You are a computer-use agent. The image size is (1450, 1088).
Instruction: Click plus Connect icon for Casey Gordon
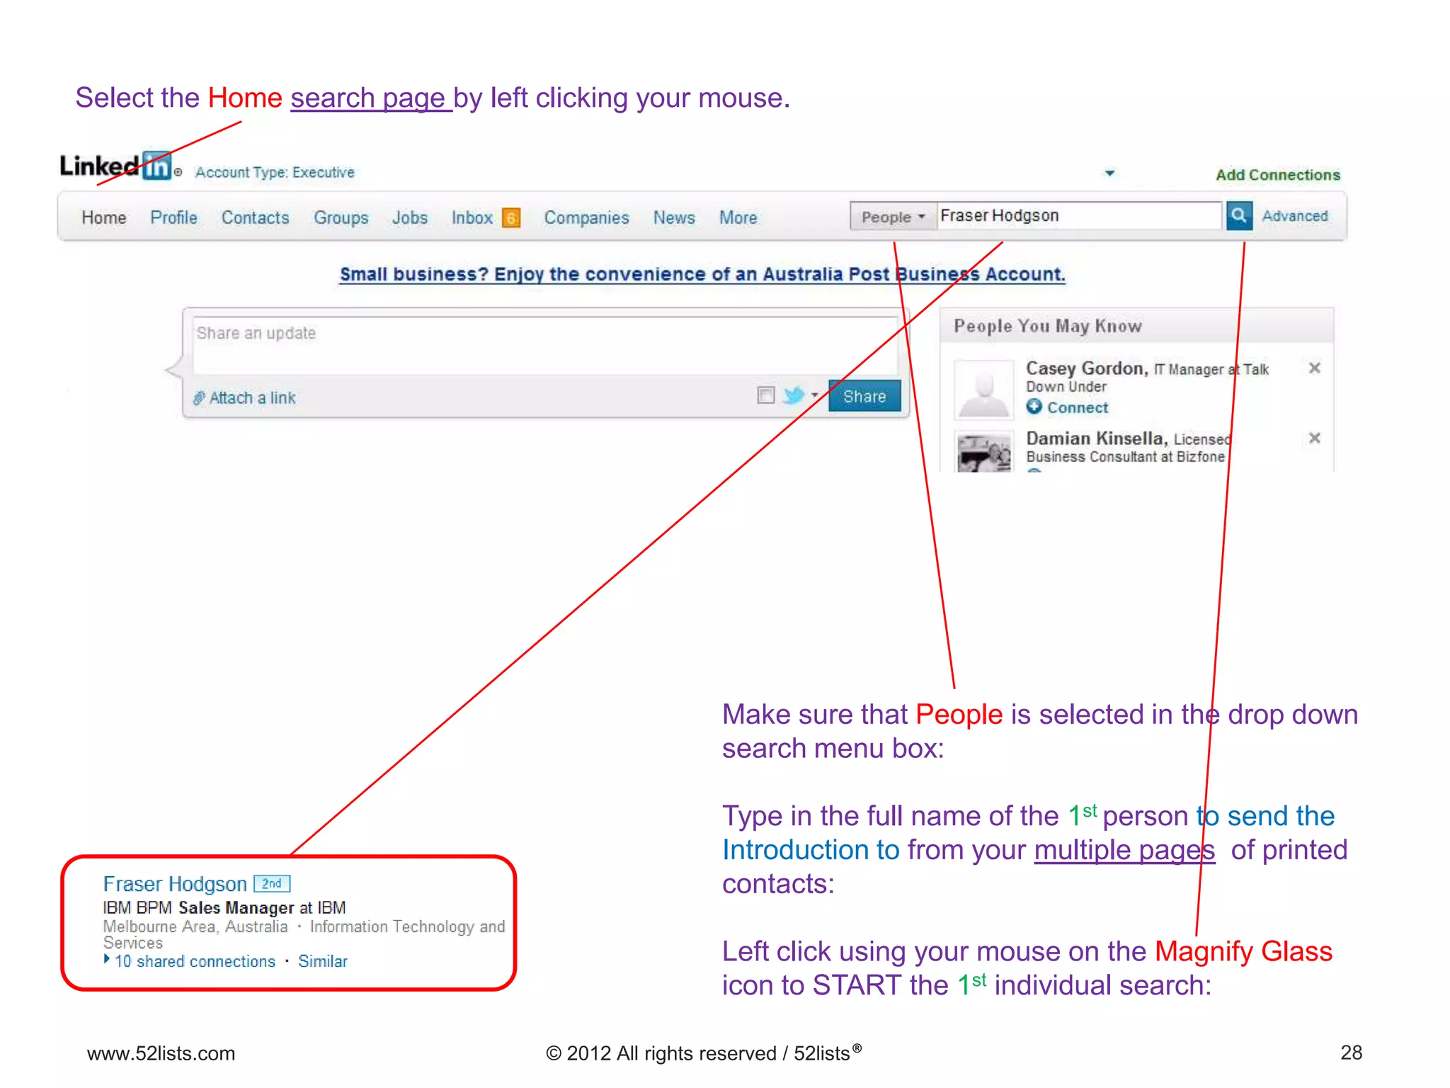(x=1034, y=407)
